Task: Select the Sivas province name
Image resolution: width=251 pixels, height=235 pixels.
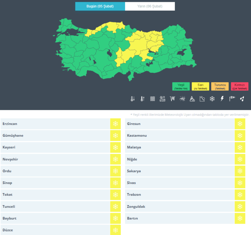Action: [x=131, y=183]
